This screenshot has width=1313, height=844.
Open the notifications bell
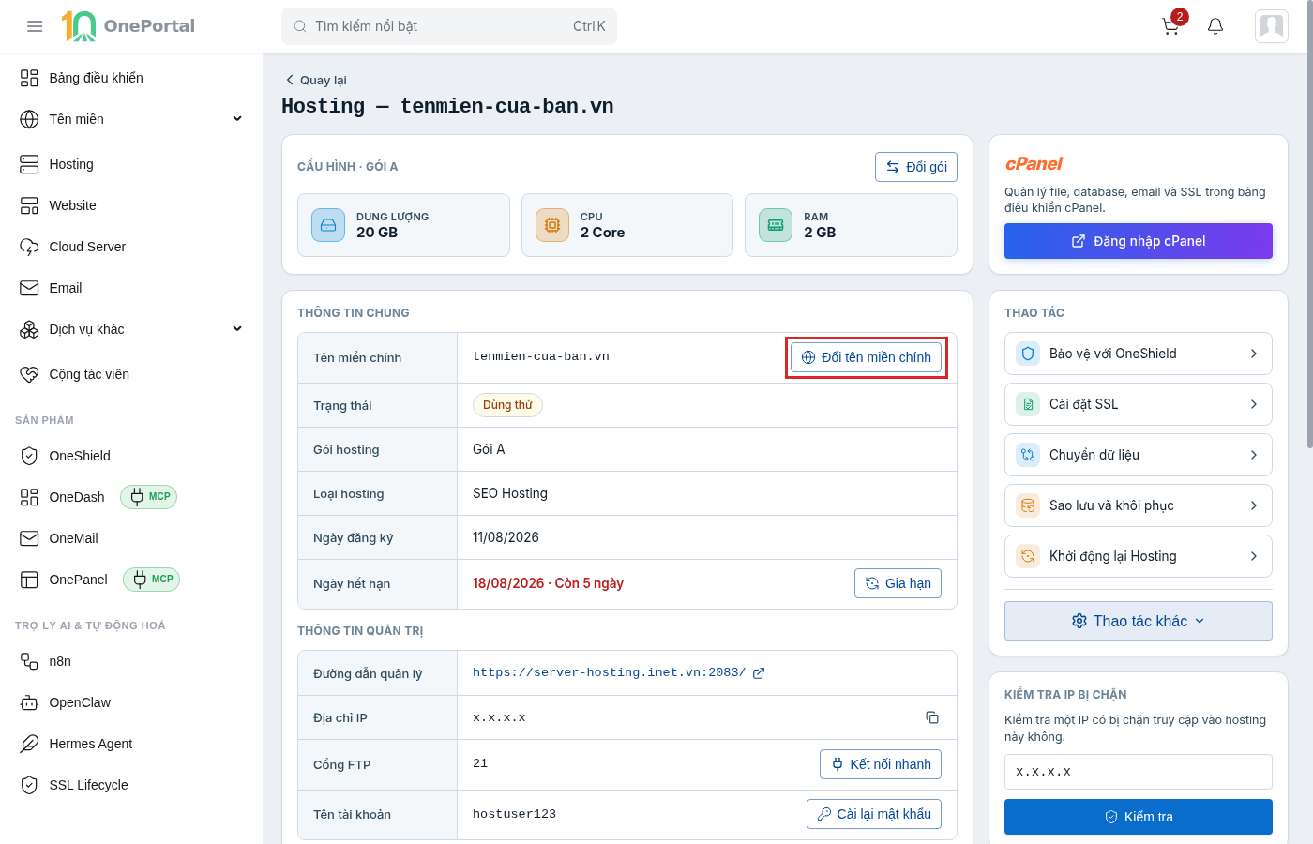click(1215, 26)
